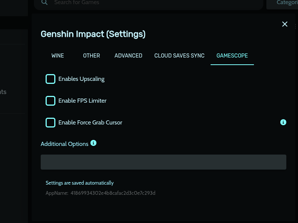Go to the ADVANCED tab
The height and width of the screenshot is (223, 298).
tap(128, 56)
